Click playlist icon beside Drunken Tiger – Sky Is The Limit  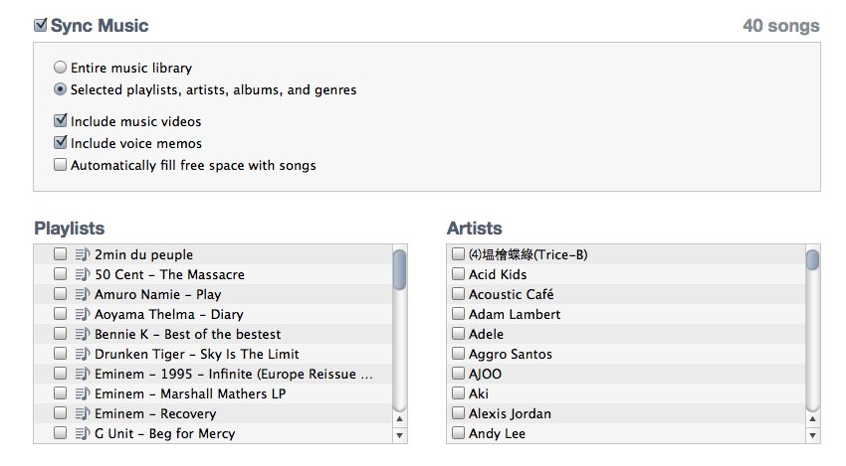(x=82, y=354)
